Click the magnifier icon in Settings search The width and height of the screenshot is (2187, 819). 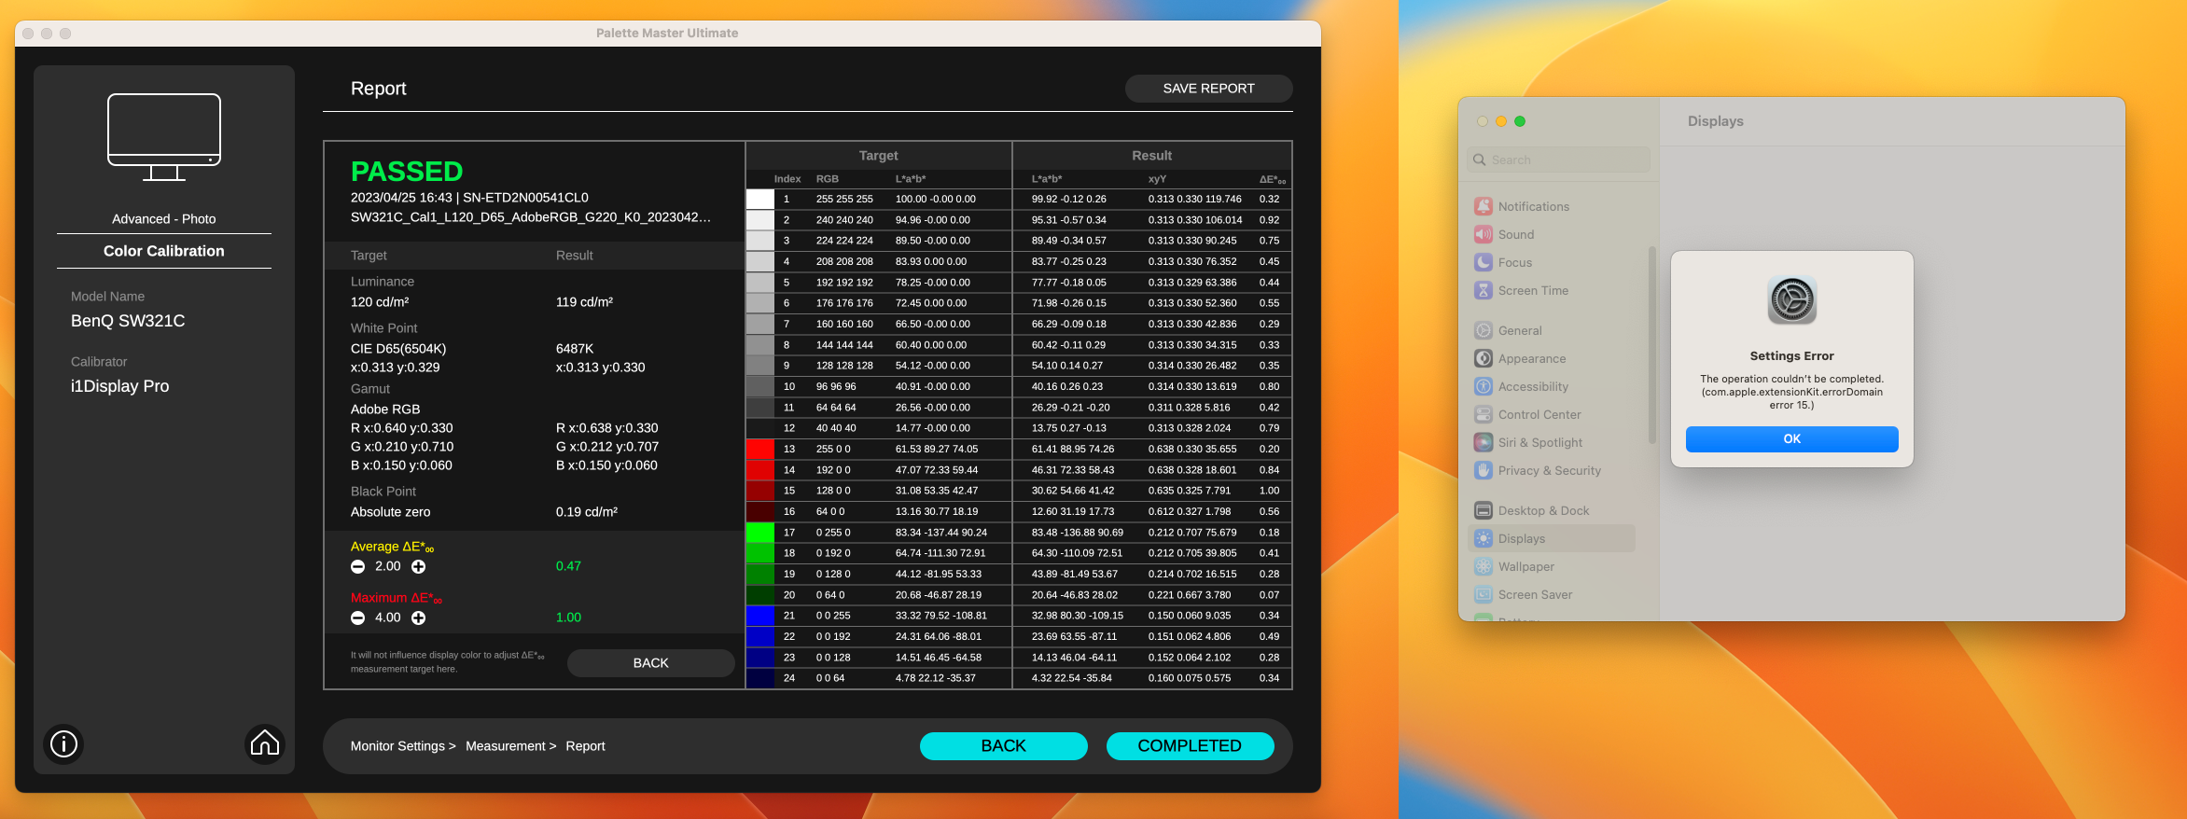pyautogui.click(x=1480, y=160)
